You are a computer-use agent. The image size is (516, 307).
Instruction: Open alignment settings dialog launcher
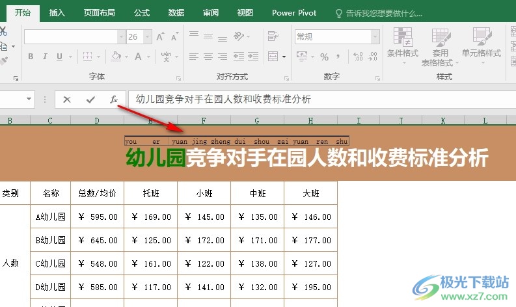click(x=286, y=78)
